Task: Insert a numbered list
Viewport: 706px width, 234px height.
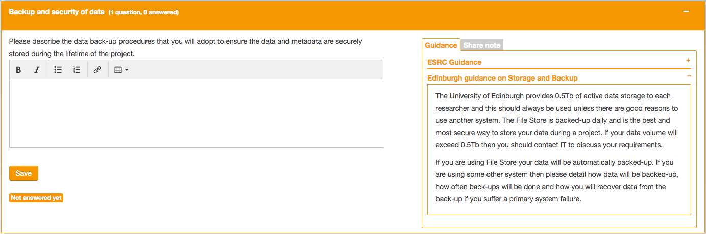Action: (x=77, y=70)
